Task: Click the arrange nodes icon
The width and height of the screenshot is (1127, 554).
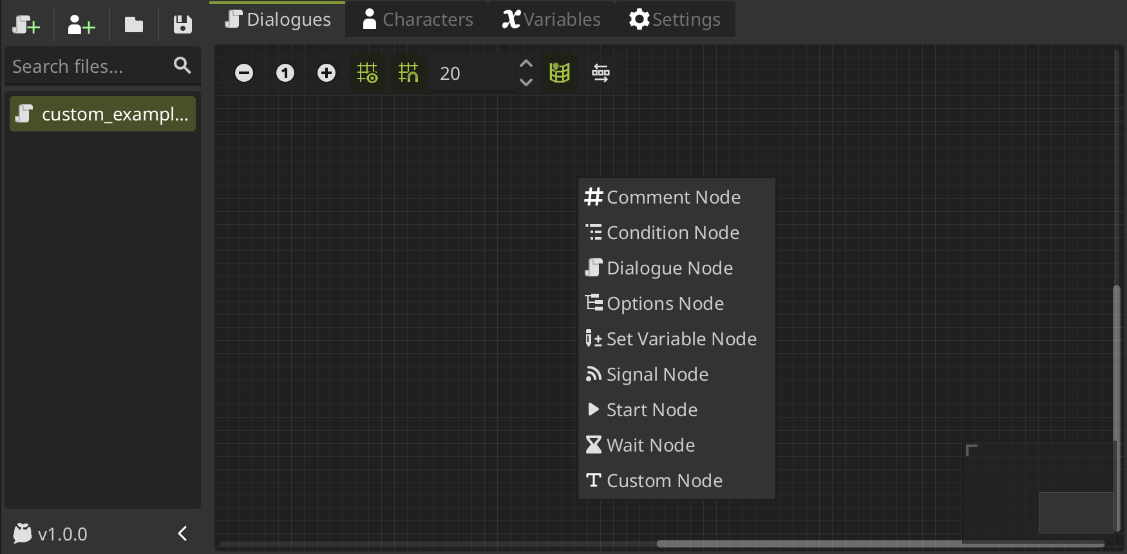Action: (x=601, y=73)
